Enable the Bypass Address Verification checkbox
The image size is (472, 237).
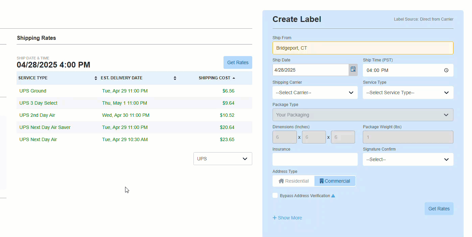coord(275,195)
